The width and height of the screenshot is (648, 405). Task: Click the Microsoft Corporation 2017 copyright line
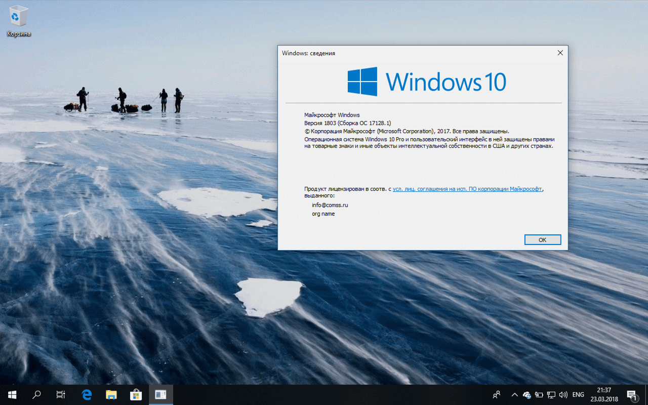pyautogui.click(x=407, y=131)
